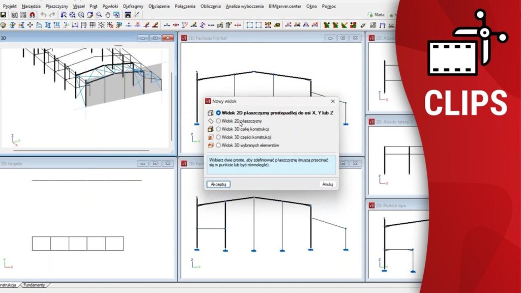Click the four-arrow move icon

click(x=30, y=24)
